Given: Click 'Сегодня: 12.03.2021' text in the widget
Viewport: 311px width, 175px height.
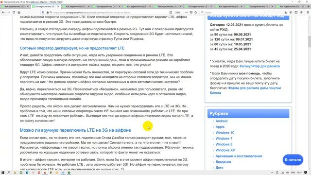Looking at the screenshot, I should click(226, 25).
